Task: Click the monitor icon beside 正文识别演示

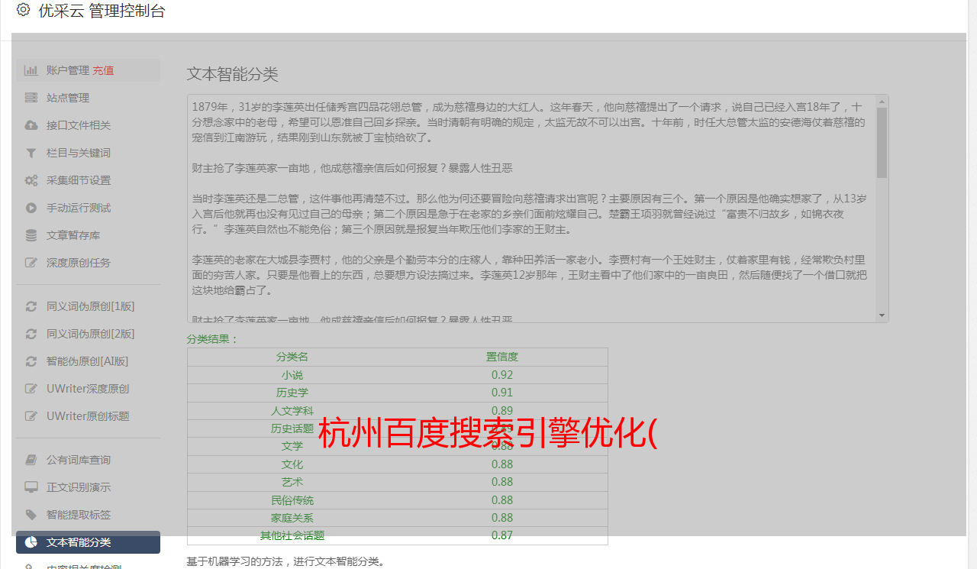Action: (x=31, y=487)
